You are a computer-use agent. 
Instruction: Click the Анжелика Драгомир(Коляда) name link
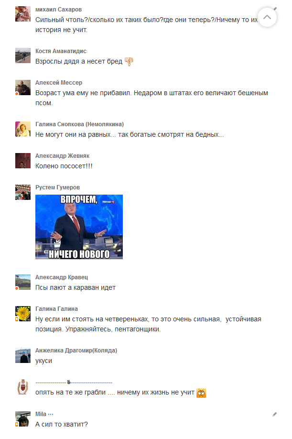[x=76, y=350]
